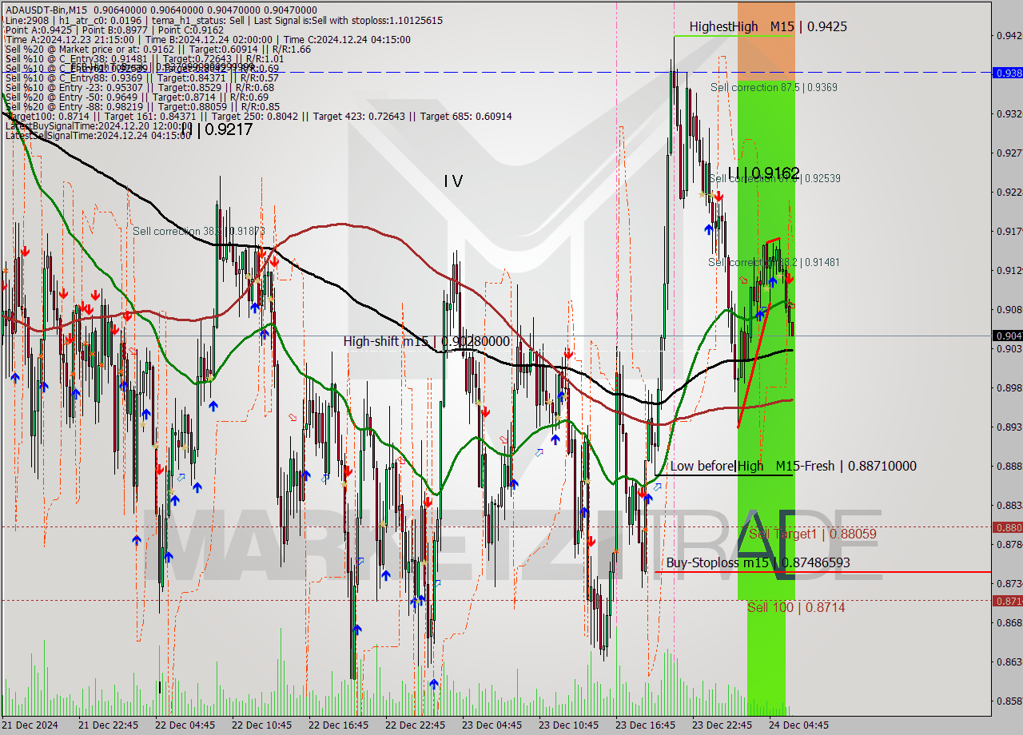Select the Sell Target1 | 0.88059 label
Viewport: 1023px width, 735px height.
click(812, 534)
